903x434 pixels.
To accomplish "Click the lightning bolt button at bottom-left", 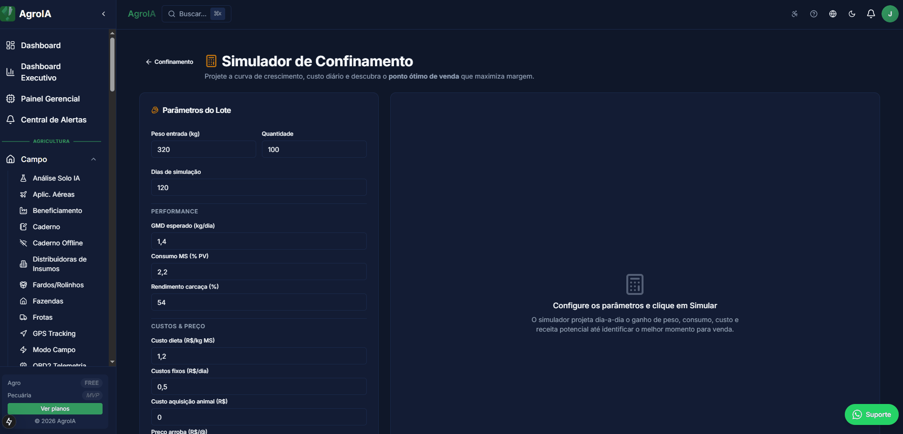I will pyautogui.click(x=9, y=422).
